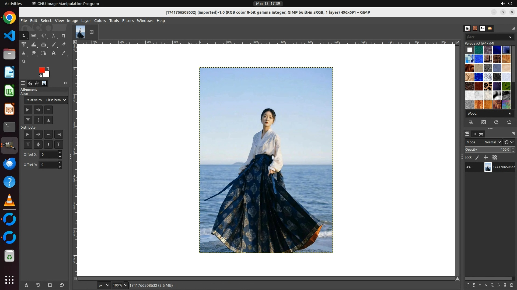The width and height of the screenshot is (517, 290).
Task: Open the Filters menu
Action: coord(128,21)
